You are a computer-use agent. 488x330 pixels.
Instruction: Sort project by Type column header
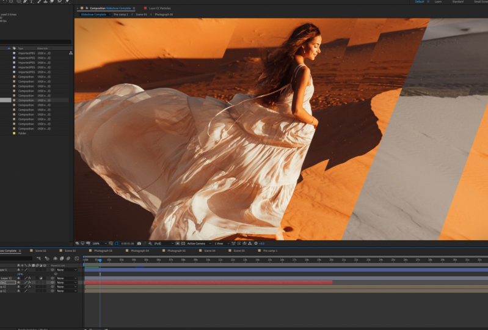point(21,48)
